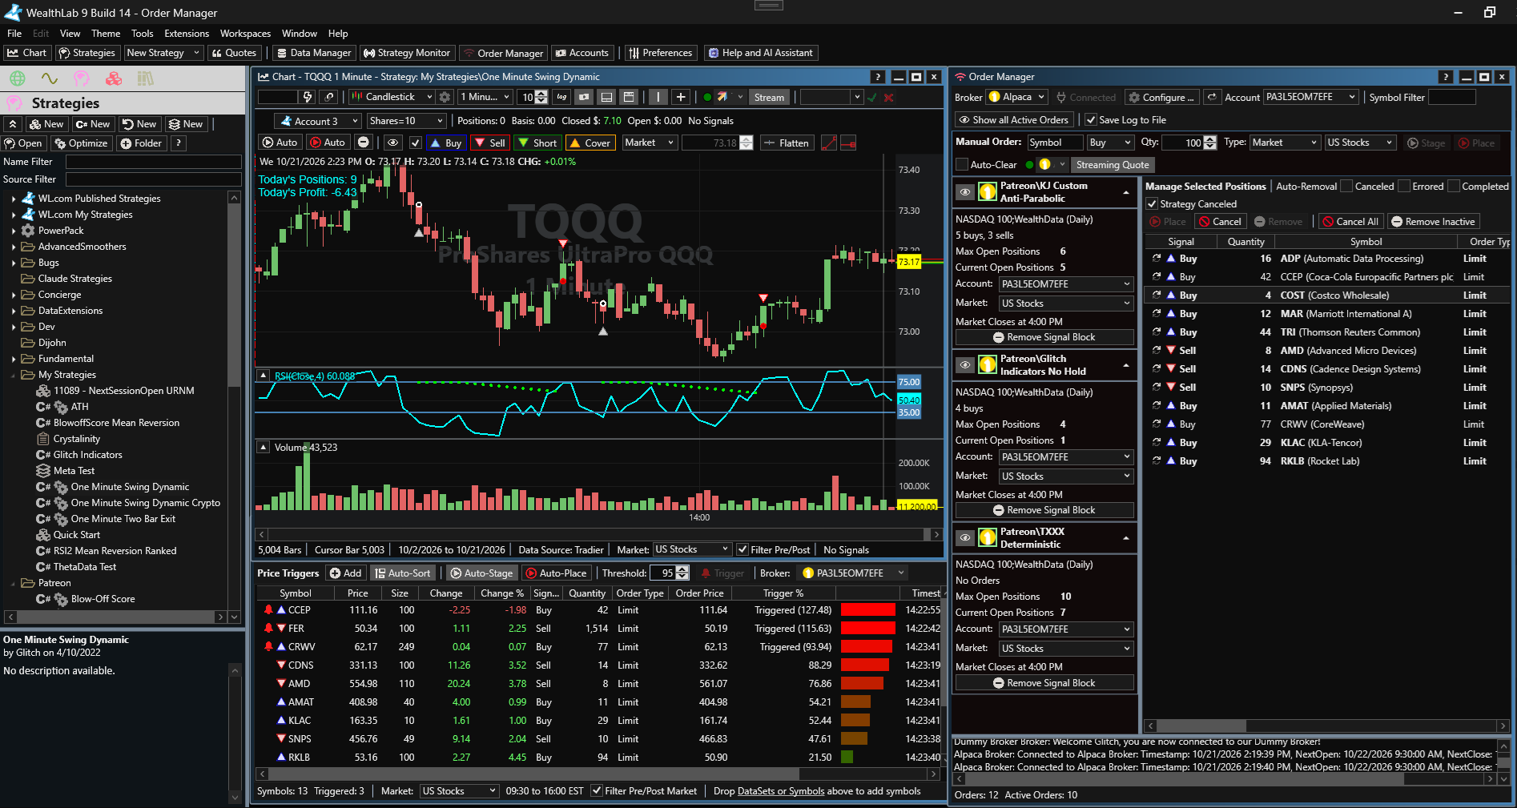Image resolution: width=1517 pixels, height=808 pixels.
Task: Toggle Filter Pre/Post checkbox below the chart
Action: [x=742, y=549]
